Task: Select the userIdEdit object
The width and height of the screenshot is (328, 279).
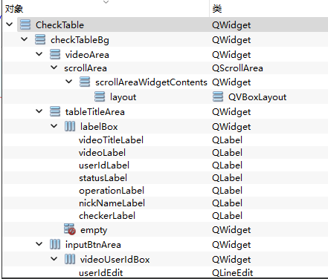Action: tap(101, 273)
